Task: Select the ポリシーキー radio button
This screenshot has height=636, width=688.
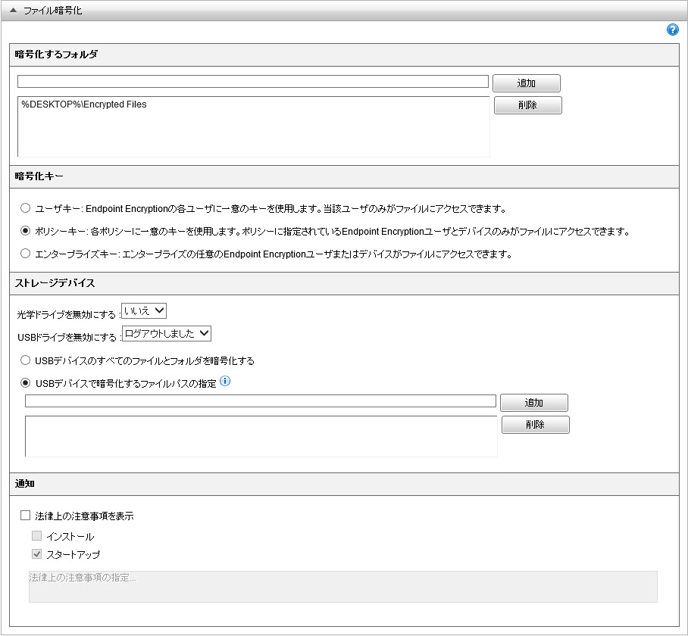Action: pyautogui.click(x=26, y=231)
